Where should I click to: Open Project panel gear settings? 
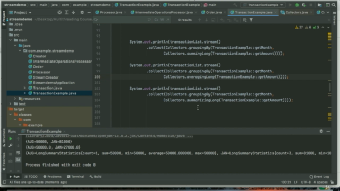(x=82, y=12)
